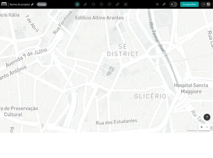Zoom out the map with minus button
Image resolution: width=213 pixels, height=158 pixels.
(207, 127)
